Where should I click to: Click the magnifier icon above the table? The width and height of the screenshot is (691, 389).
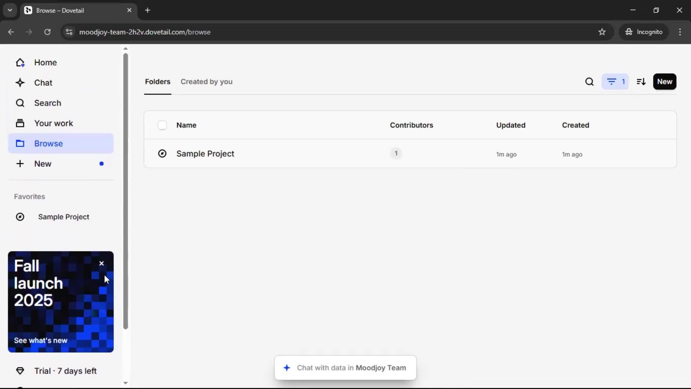coord(589,82)
